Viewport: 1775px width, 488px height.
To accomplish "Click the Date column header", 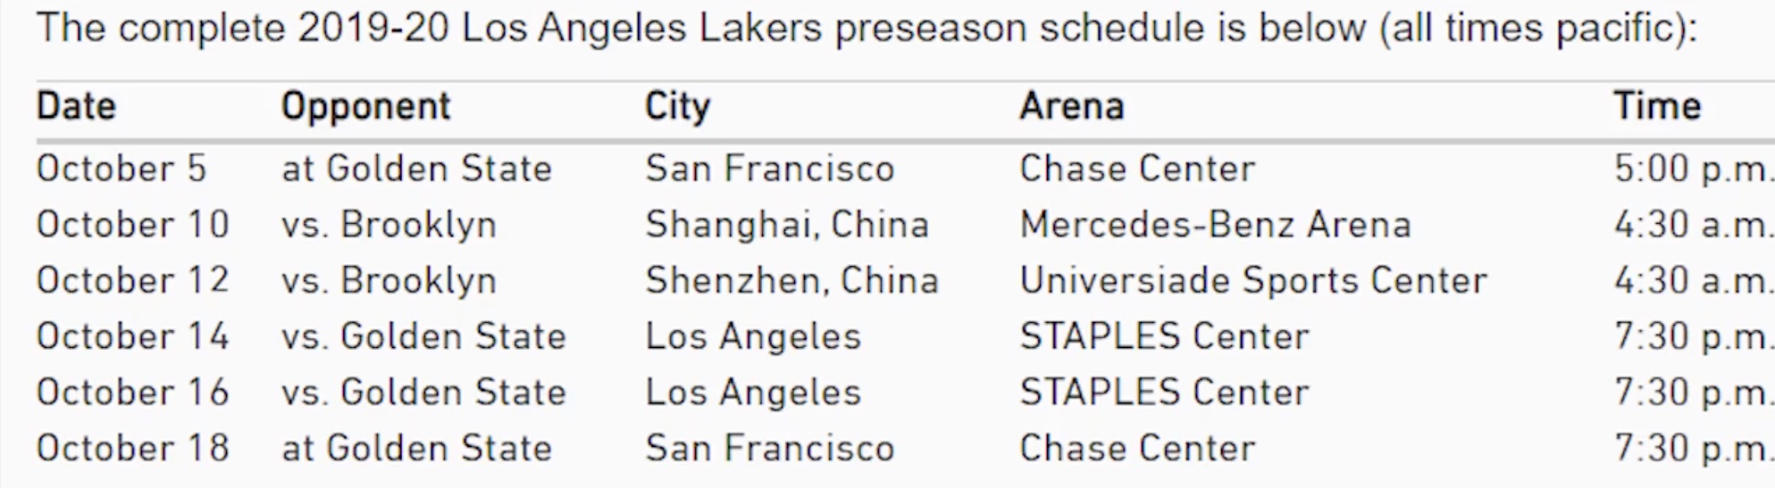I will (x=76, y=106).
